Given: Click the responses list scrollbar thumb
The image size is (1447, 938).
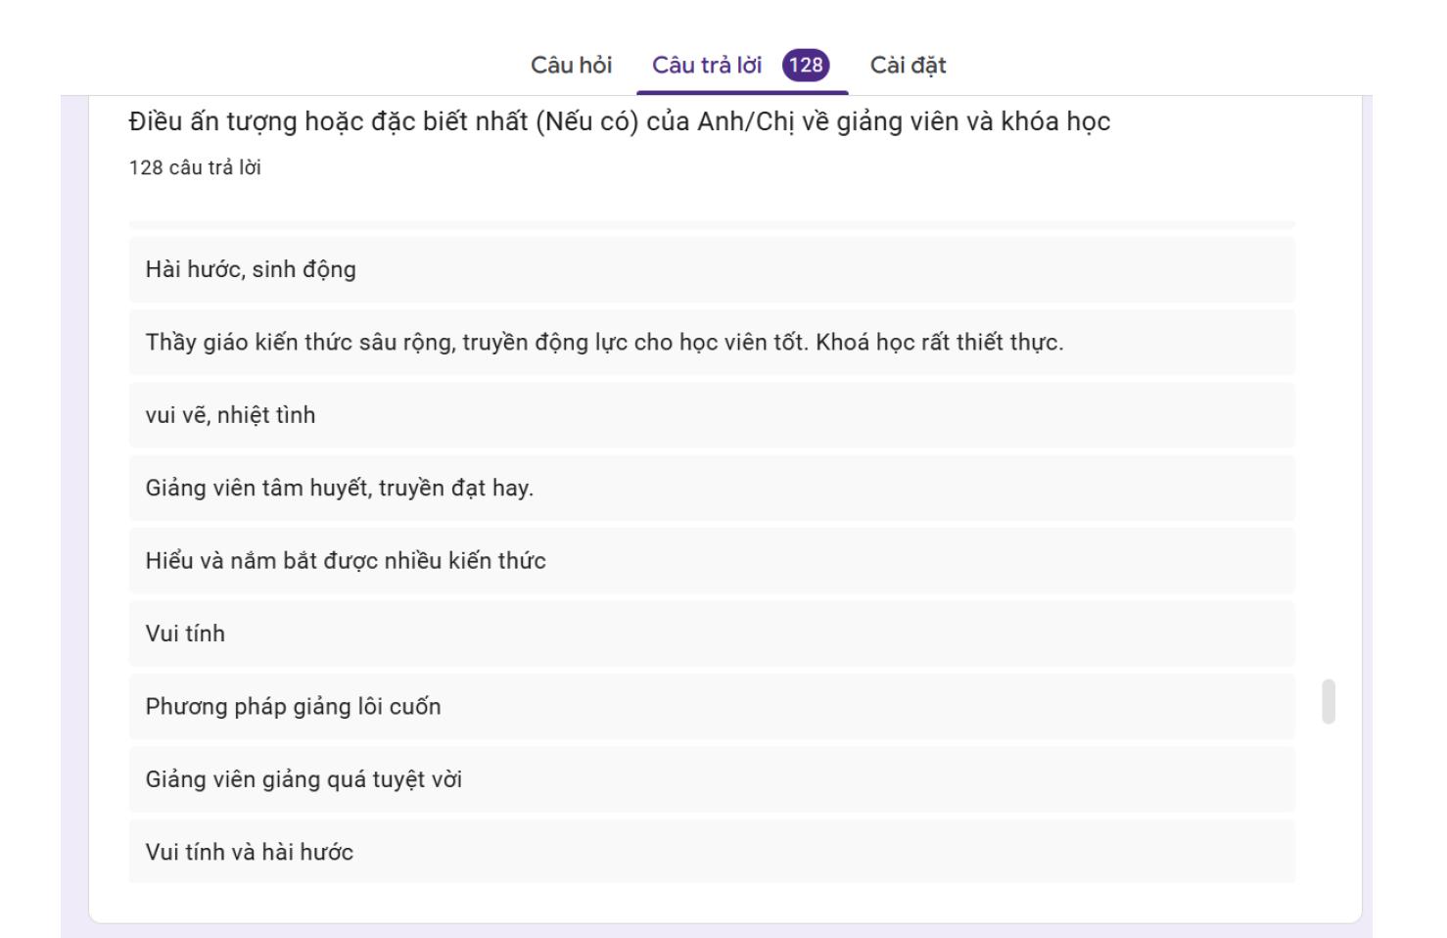Looking at the screenshot, I should pyautogui.click(x=1329, y=701).
